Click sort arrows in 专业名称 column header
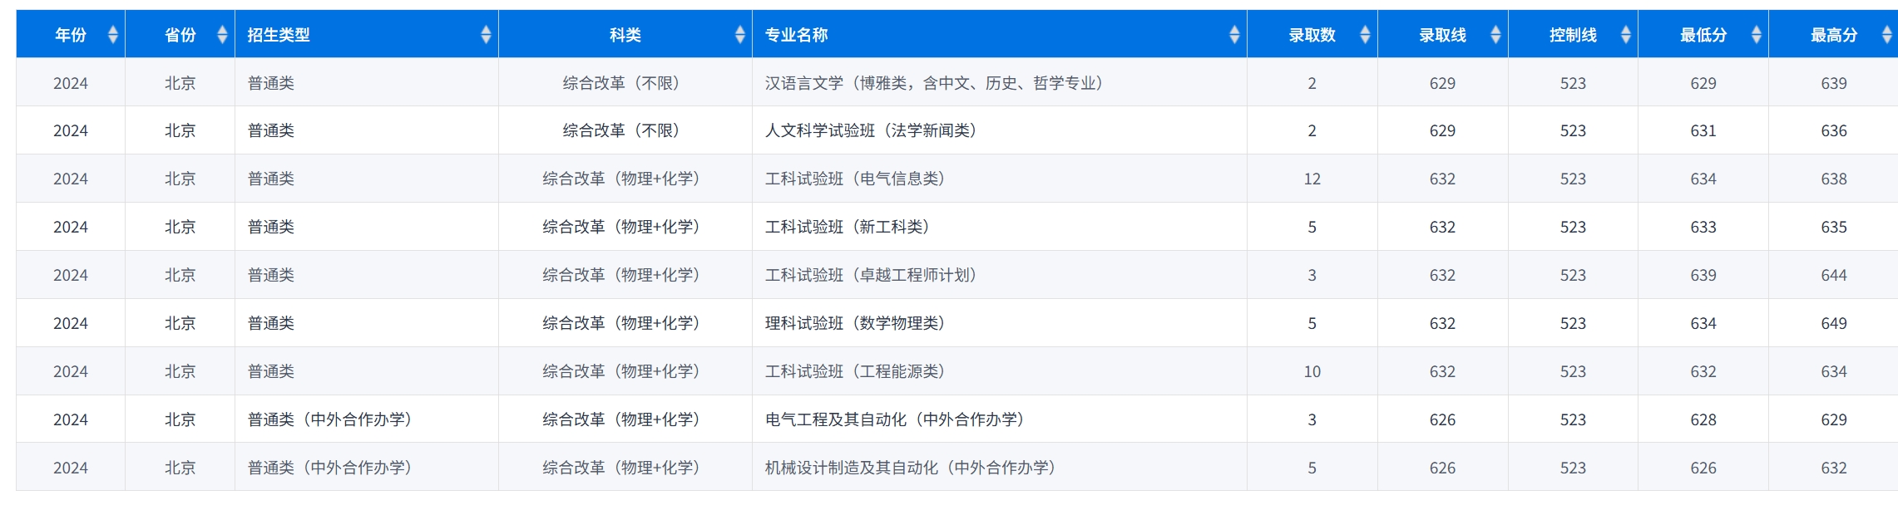This screenshot has width=1898, height=505. pyautogui.click(x=1234, y=35)
